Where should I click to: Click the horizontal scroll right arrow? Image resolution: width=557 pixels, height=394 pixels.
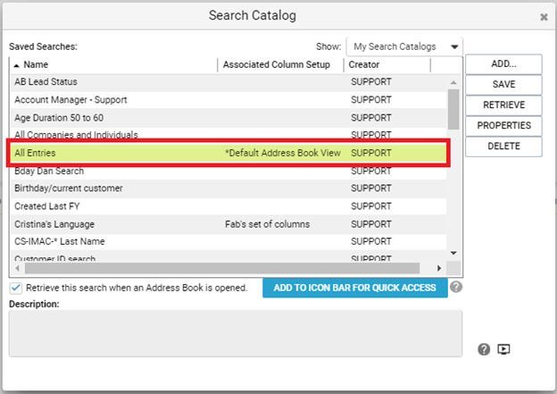point(439,268)
